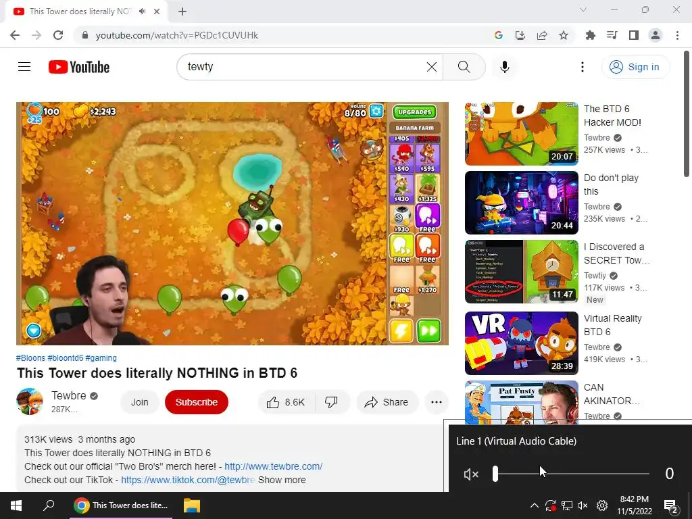Screen dimensions: 692x519
Task: Click the Tewtiy channel name
Action: [595, 276]
